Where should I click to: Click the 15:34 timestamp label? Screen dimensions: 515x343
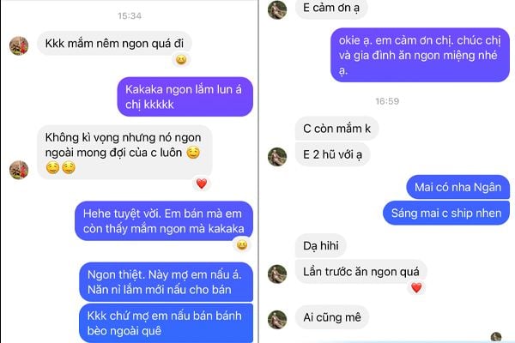tap(130, 15)
